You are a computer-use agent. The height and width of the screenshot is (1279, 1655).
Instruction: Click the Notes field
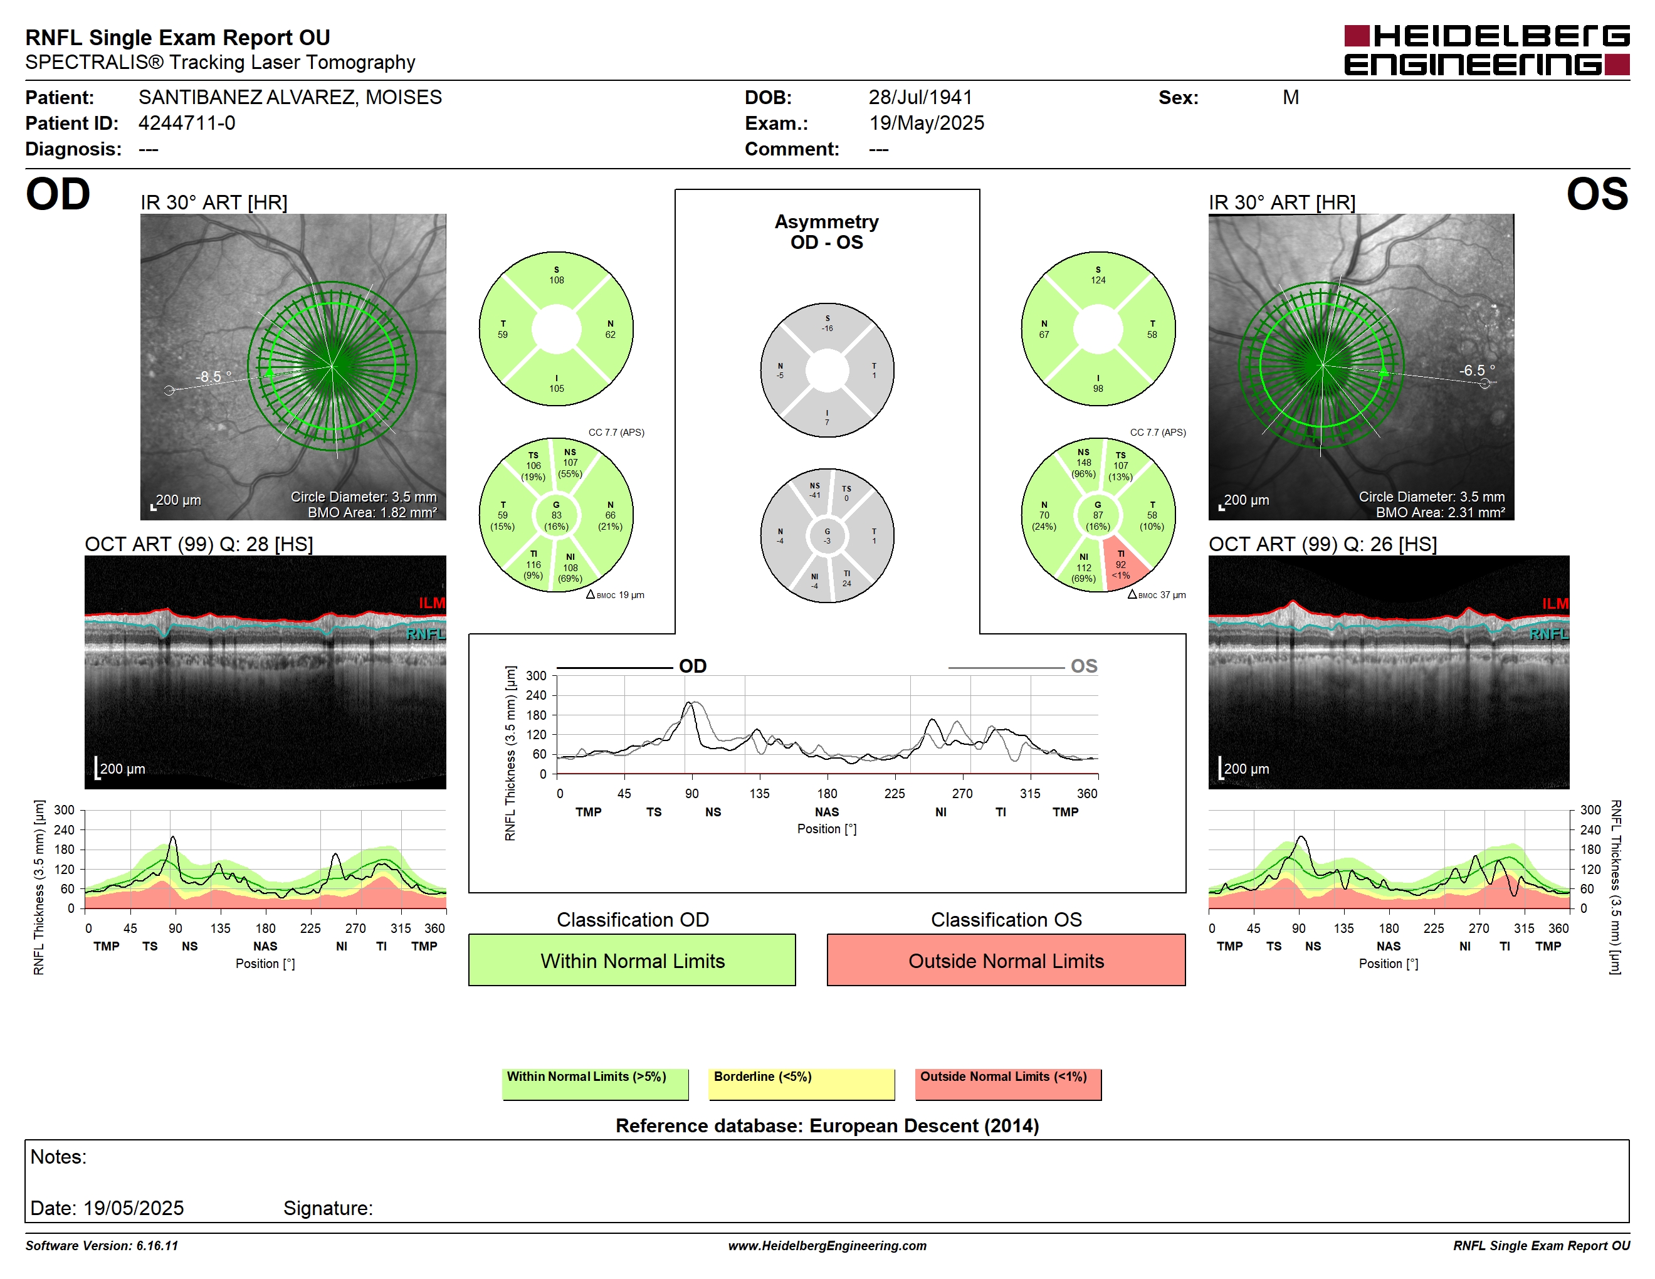click(827, 1181)
